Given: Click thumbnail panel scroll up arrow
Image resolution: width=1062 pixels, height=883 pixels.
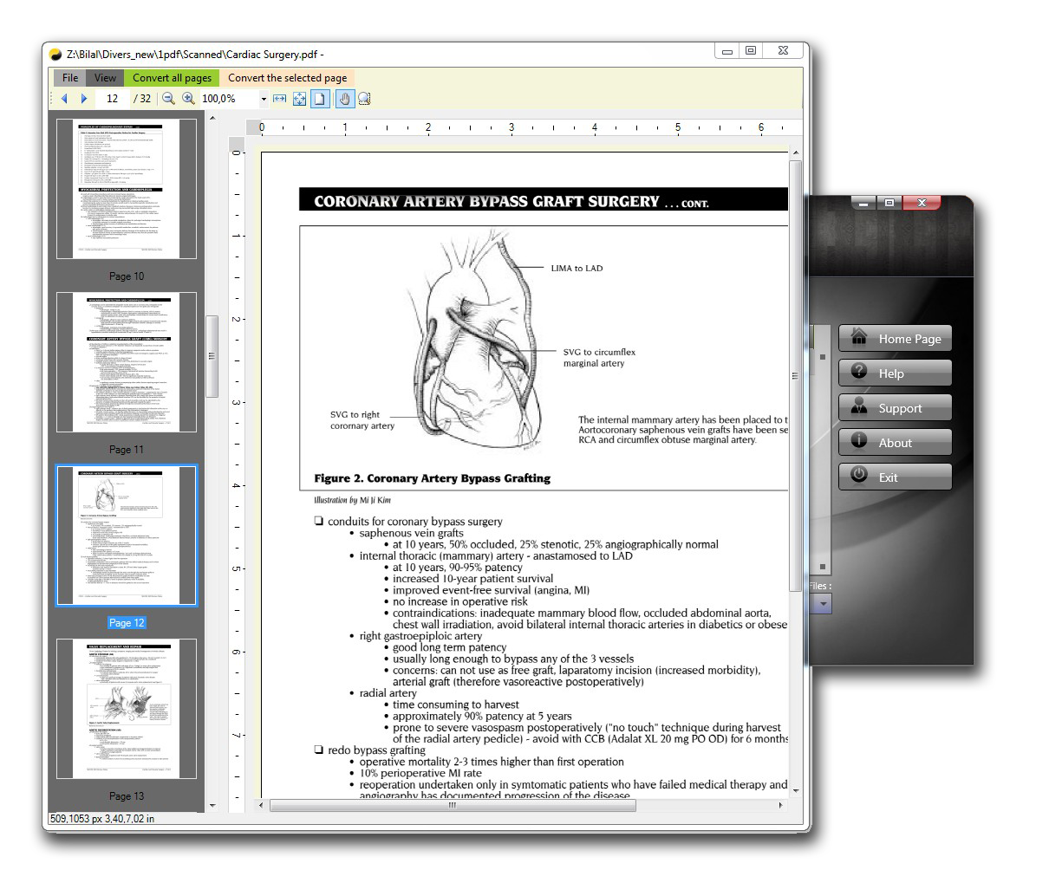Looking at the screenshot, I should [212, 117].
